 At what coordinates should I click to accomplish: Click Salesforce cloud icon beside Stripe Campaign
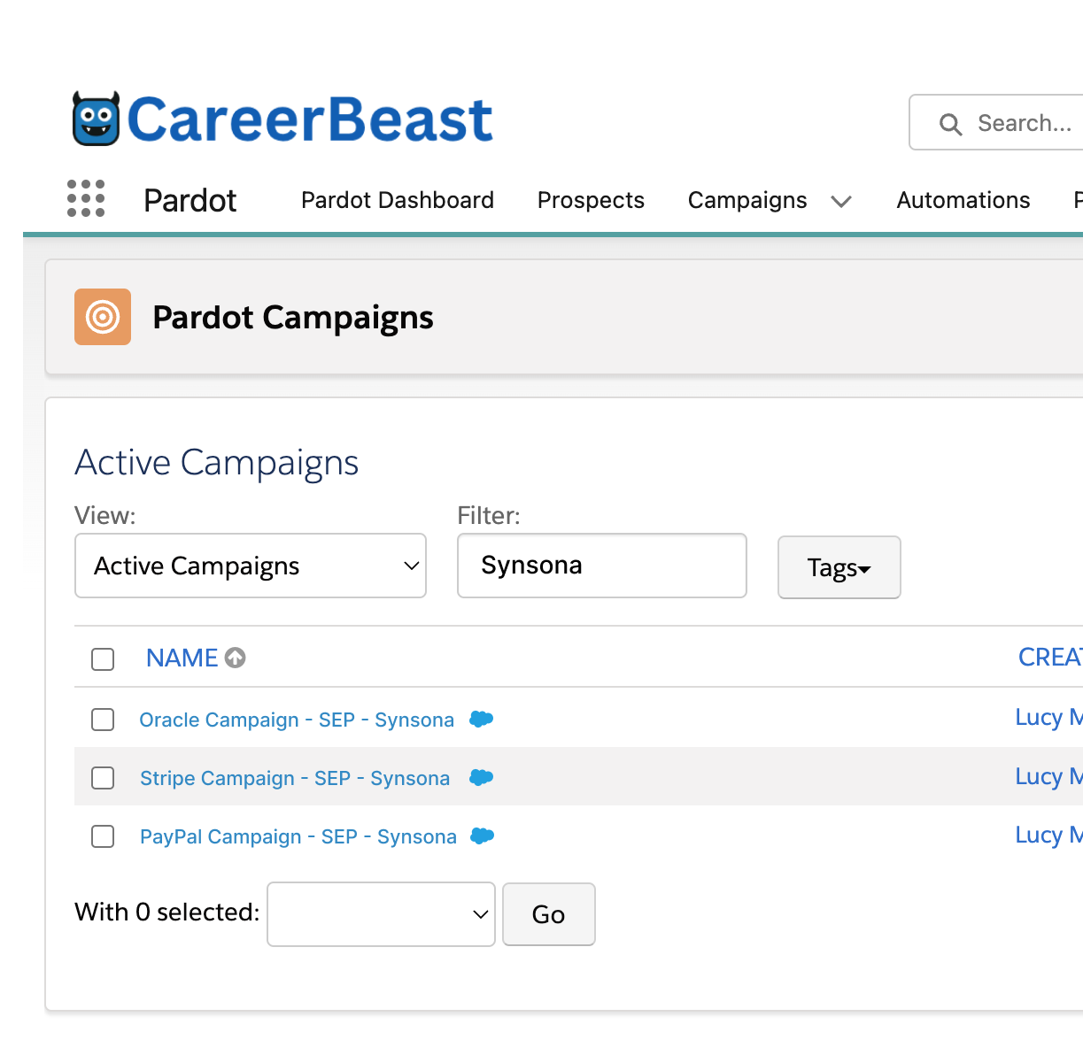click(481, 777)
